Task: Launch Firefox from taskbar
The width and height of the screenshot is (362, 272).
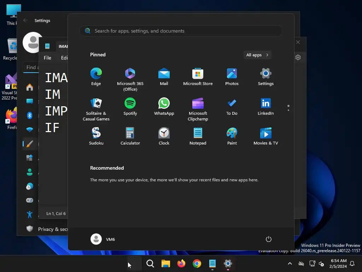Action: (181, 263)
